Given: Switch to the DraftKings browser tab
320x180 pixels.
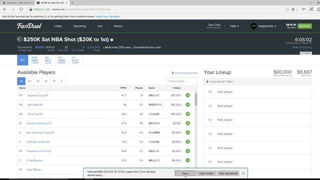Looking at the screenshot, I should (17, 3).
